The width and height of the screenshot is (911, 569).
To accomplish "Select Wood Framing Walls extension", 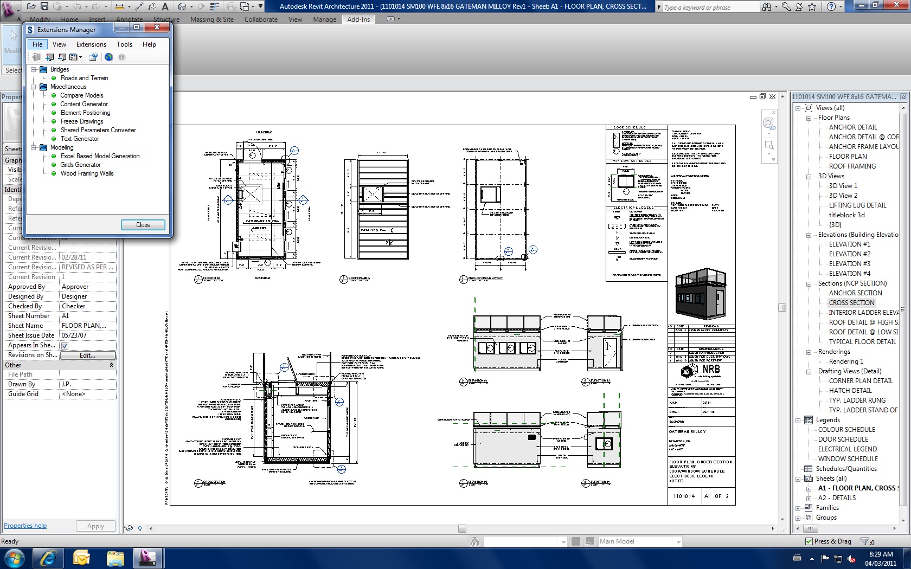I will pos(87,173).
